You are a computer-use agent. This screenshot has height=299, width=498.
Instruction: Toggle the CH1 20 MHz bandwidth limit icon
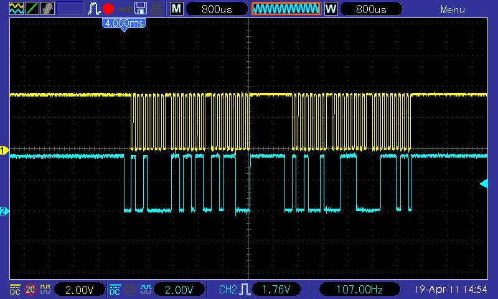31,290
